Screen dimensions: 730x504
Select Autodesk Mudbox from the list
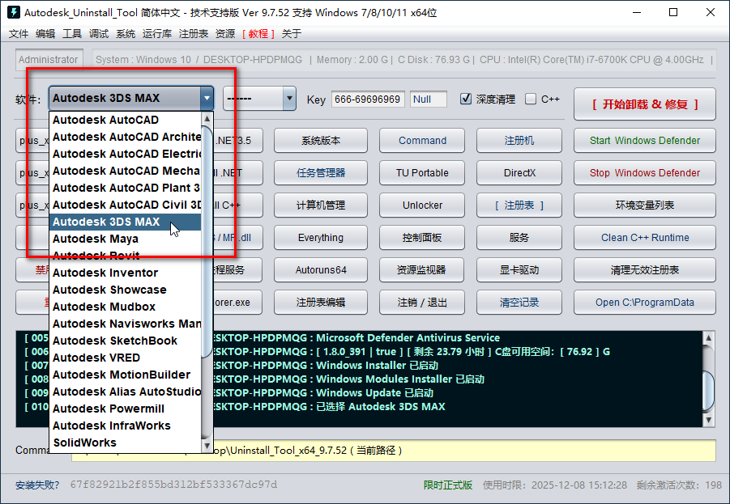coord(126,307)
